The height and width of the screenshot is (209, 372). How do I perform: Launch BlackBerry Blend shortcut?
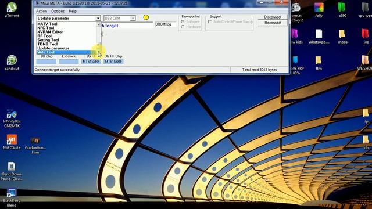pyautogui.click(x=12, y=197)
